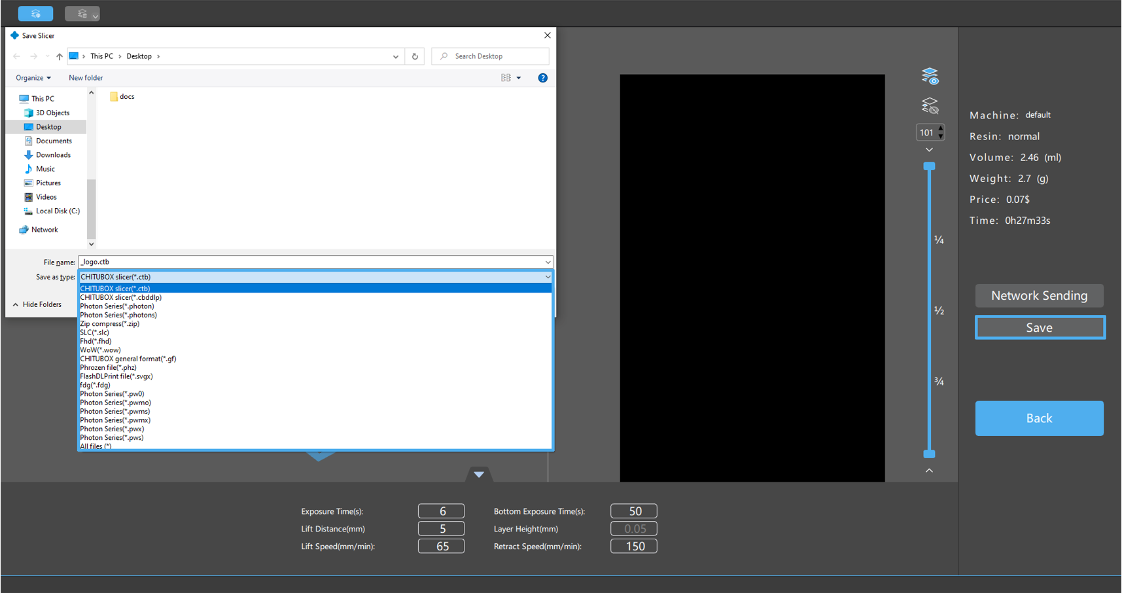Image resolution: width=1122 pixels, height=593 pixels.
Task: Click the change view layout icon
Action: click(506, 78)
